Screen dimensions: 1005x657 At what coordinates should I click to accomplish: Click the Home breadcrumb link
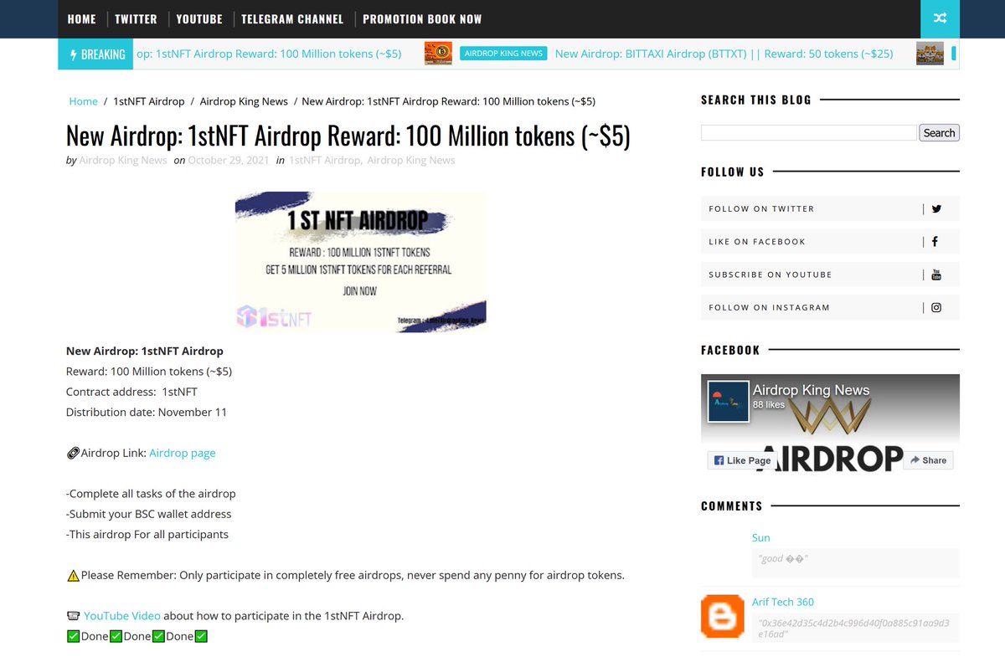click(x=83, y=100)
